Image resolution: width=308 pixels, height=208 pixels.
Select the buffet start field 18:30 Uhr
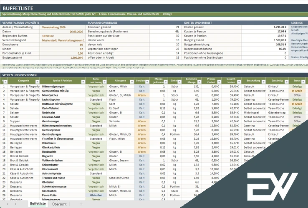[x=63, y=36]
